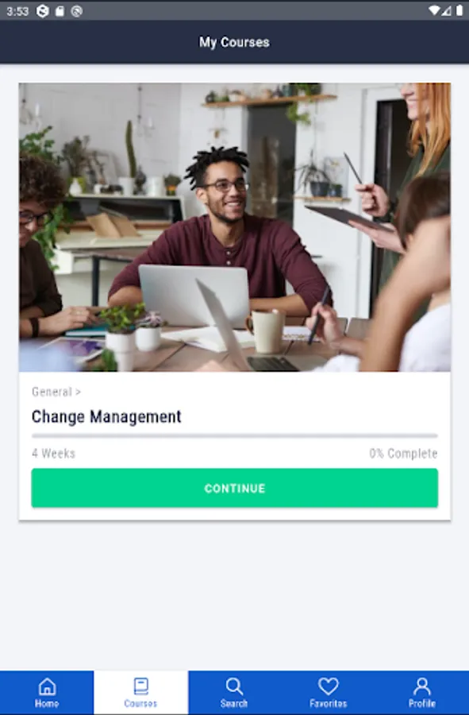Open Favorites heart icon
Viewport: 469px width, 715px height.
tap(329, 686)
